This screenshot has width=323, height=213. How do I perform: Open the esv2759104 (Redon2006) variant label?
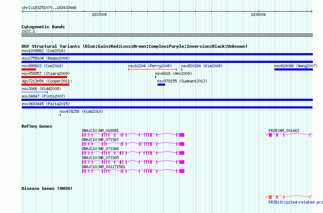point(46,58)
